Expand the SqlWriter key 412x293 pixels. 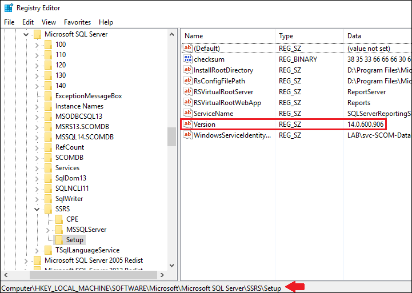click(x=37, y=199)
